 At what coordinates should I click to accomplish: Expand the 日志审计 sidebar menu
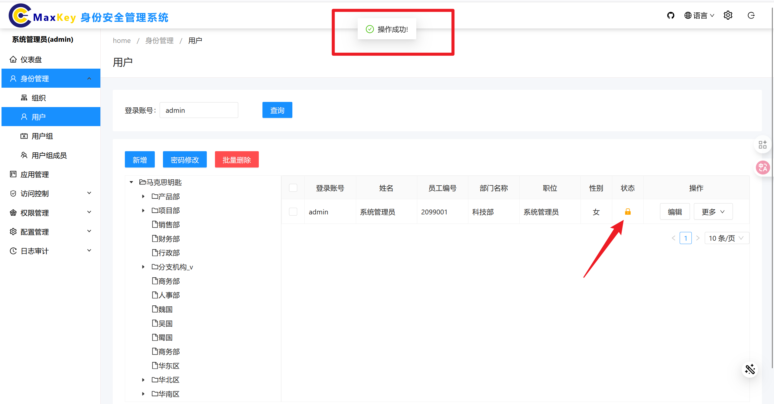click(34, 251)
